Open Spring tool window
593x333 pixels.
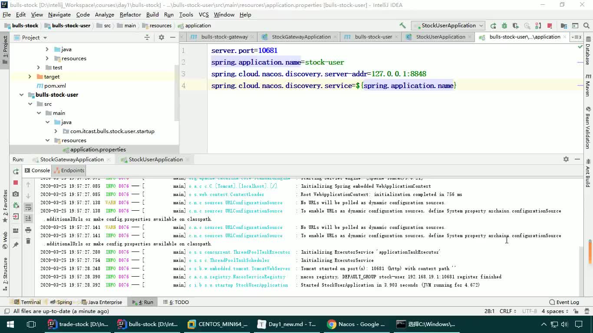pos(61,302)
